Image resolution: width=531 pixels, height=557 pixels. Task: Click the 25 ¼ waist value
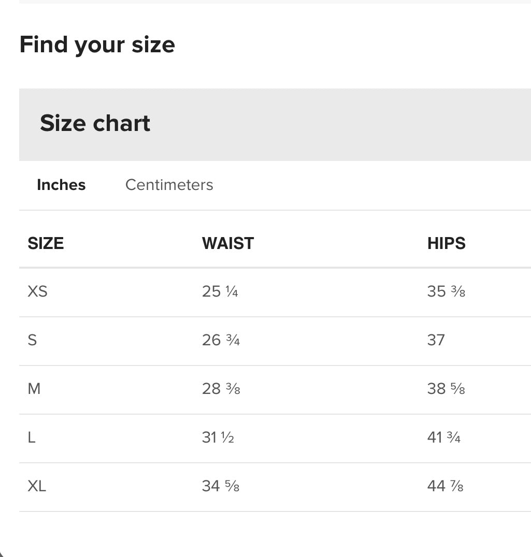click(x=220, y=291)
